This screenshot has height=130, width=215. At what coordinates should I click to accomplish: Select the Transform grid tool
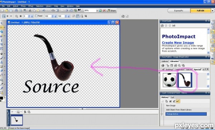point(2,48)
